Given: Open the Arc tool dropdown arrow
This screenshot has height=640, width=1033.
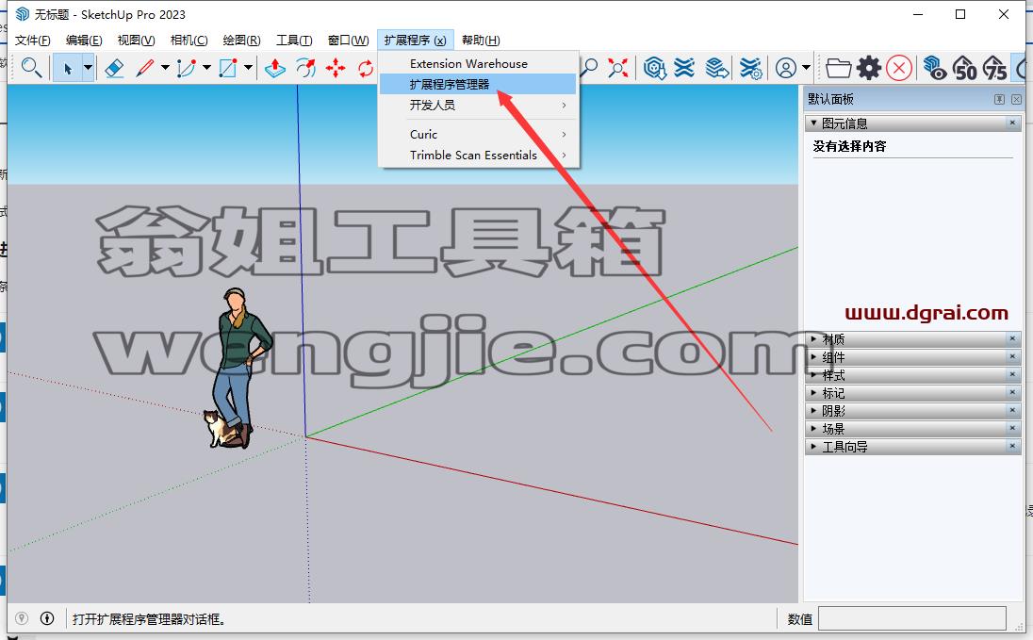Looking at the screenshot, I should 206,67.
